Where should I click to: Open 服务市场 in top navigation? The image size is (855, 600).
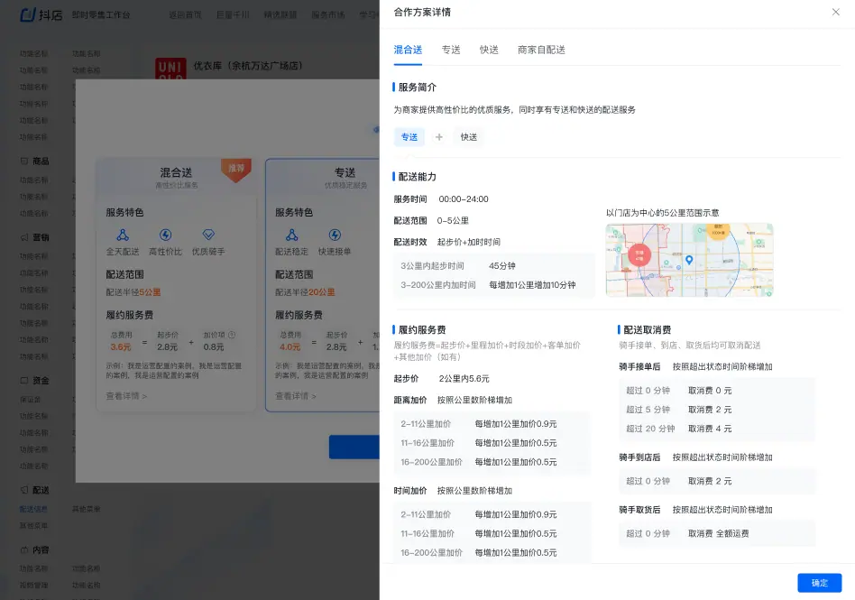[328, 14]
